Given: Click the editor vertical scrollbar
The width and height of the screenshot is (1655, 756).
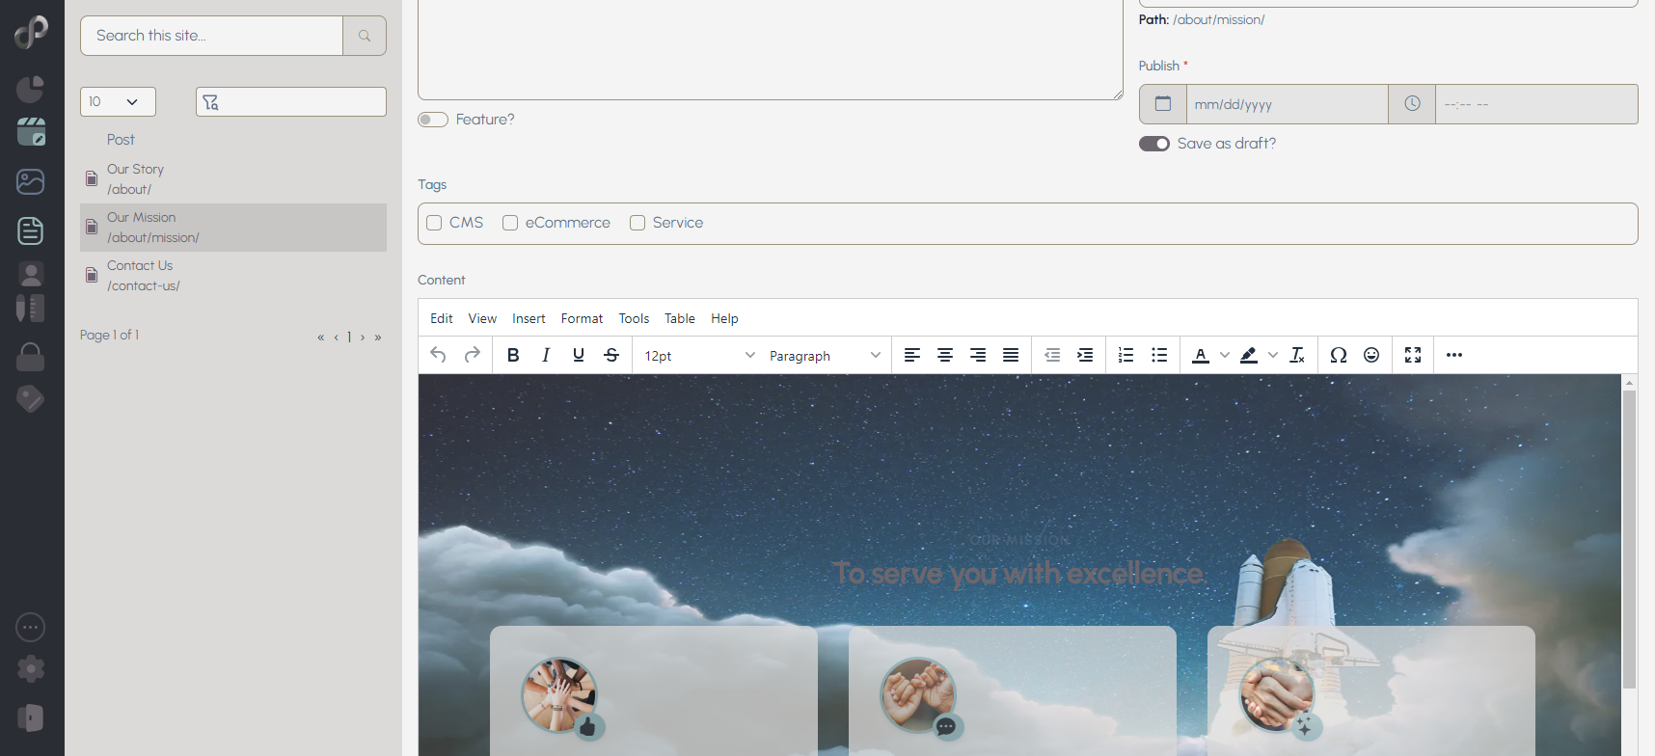Looking at the screenshot, I should click(x=1629, y=539).
